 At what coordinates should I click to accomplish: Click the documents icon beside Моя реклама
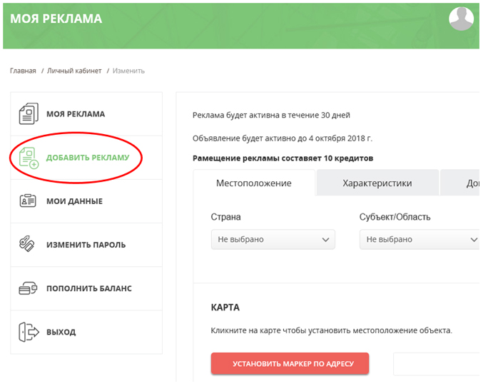click(28, 113)
